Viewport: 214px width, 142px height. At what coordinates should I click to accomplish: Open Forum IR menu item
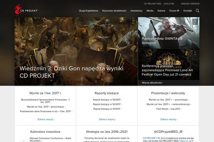(174, 11)
